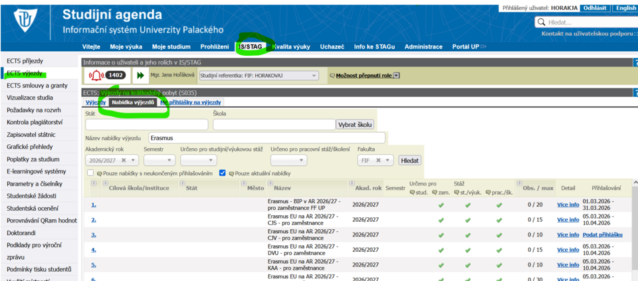Click the Název nabídky výjezdu field containing Erasmus
This screenshot has width=638, height=281.
click(x=266, y=138)
